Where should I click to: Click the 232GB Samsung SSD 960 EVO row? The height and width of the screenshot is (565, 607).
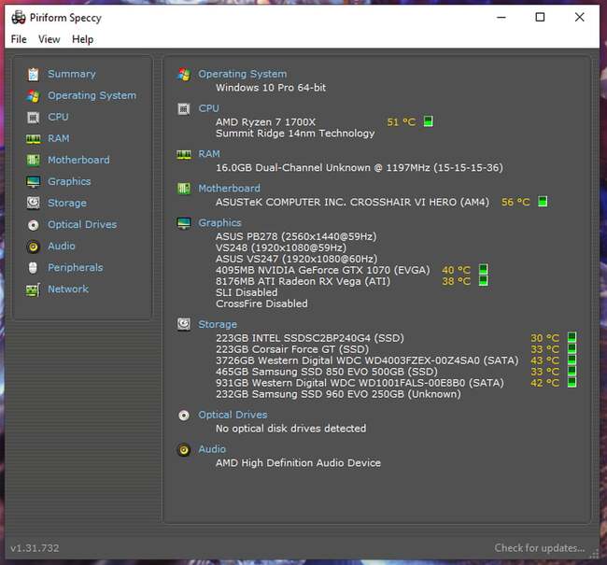point(338,394)
